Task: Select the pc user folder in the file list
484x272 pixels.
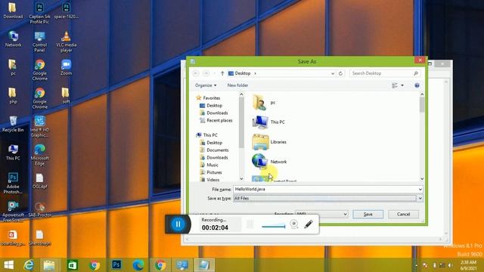Action: [264, 103]
